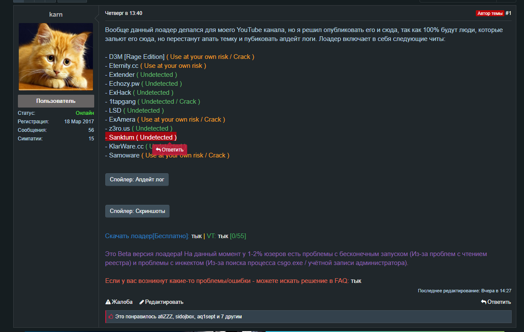Click highlighted Sanktum ( Undetected ) line

(x=141, y=137)
